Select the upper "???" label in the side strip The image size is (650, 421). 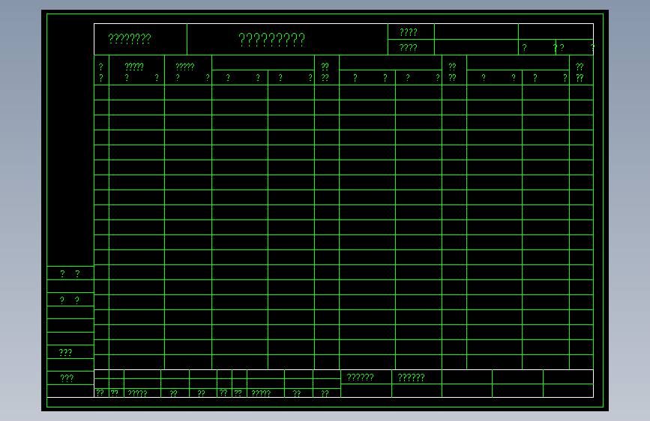click(65, 353)
